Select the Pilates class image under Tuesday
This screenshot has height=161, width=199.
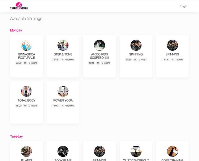click(x=26, y=151)
